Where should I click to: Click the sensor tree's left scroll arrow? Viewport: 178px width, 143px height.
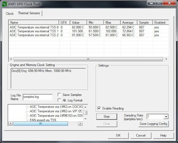(x=11, y=124)
